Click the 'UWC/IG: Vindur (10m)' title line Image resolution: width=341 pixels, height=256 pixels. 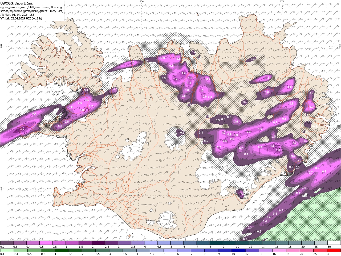pyautogui.click(x=16, y=3)
